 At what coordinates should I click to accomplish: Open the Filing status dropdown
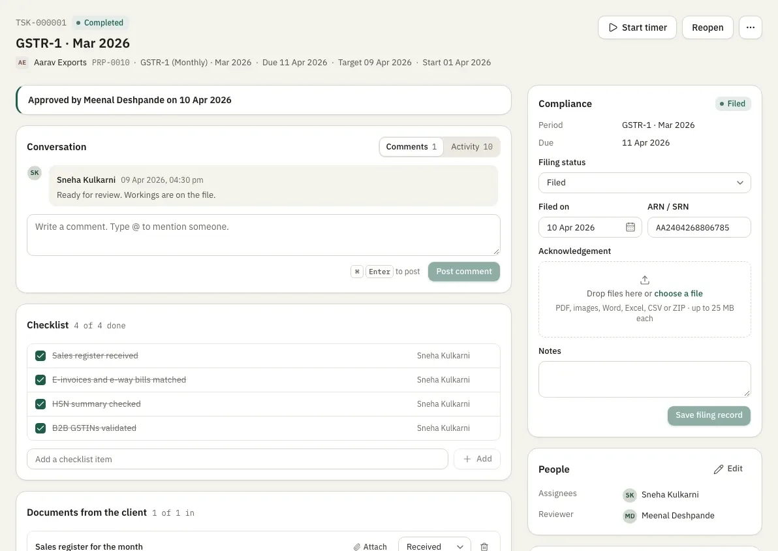(645, 183)
